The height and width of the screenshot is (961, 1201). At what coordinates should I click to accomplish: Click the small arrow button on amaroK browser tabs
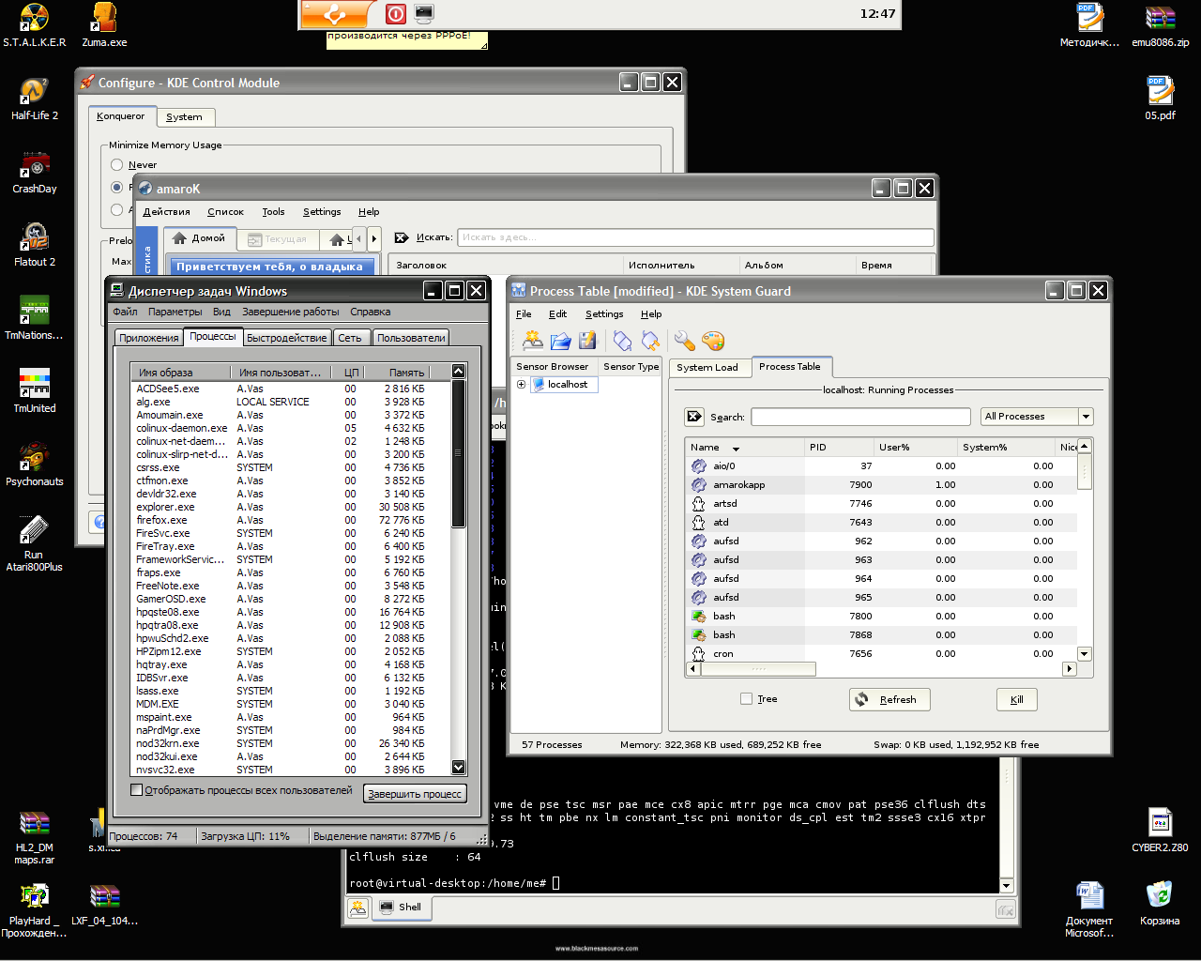[x=373, y=238]
